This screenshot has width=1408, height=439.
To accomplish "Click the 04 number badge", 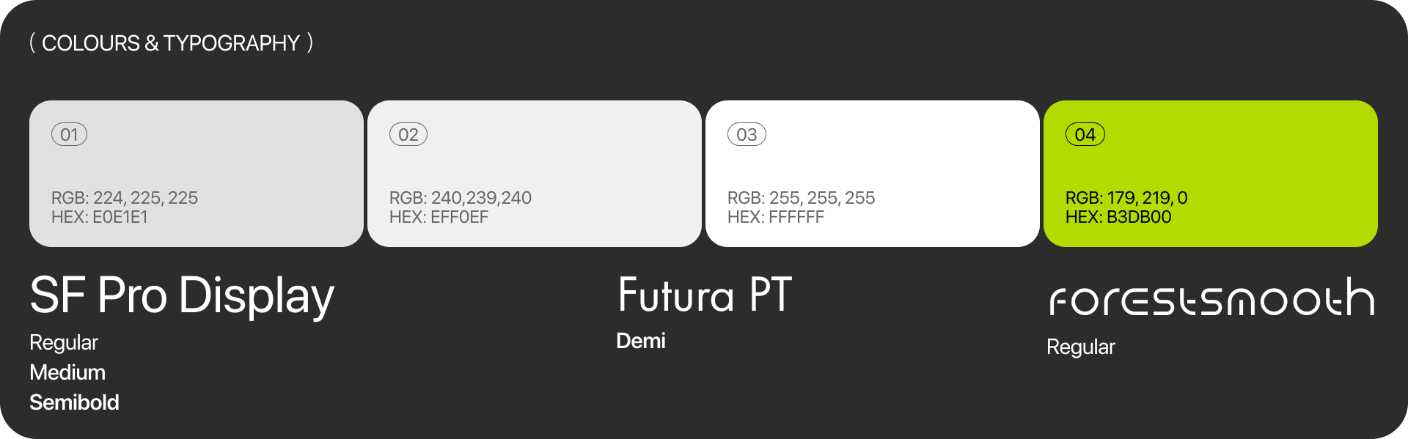I will pyautogui.click(x=1085, y=134).
